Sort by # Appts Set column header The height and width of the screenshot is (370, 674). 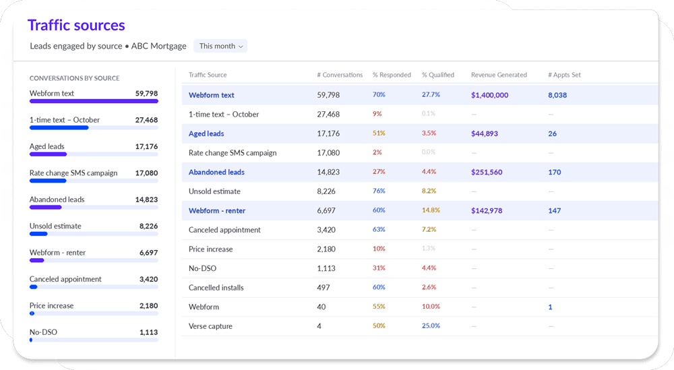point(564,75)
